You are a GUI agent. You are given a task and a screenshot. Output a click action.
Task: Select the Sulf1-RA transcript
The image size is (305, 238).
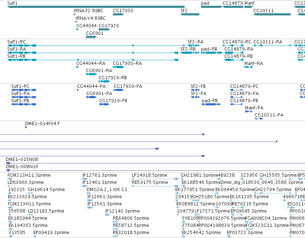(x=93, y=53)
